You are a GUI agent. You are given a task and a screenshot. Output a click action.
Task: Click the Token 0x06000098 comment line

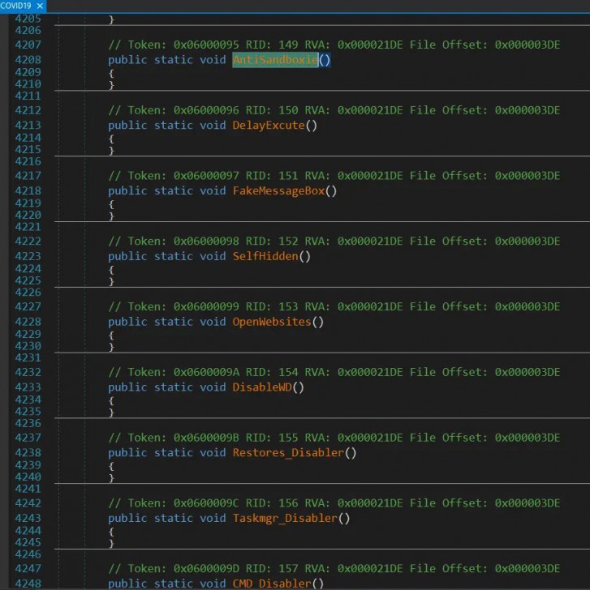click(334, 242)
